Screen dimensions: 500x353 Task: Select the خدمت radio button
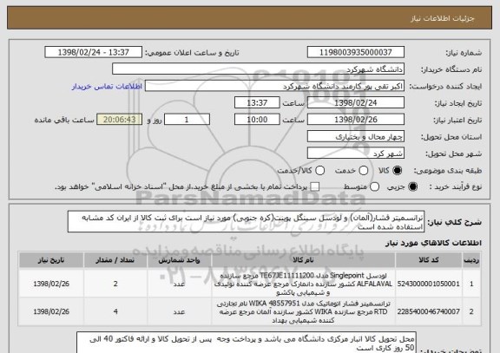[x=364, y=171]
